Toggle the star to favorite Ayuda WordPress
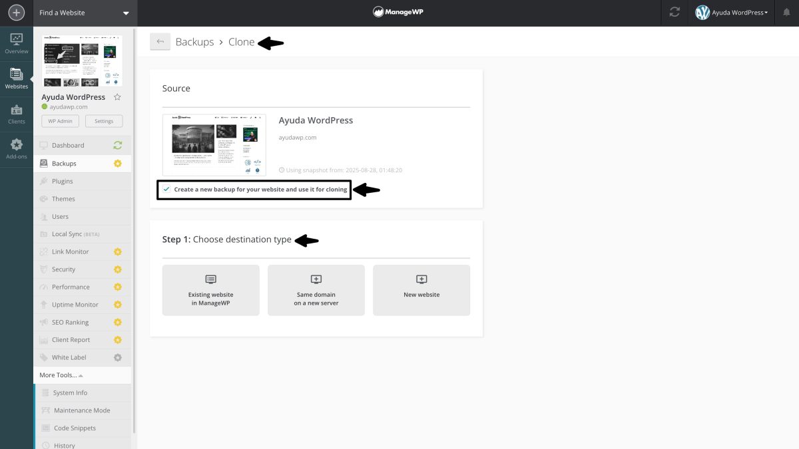This screenshot has width=799, height=449. [117, 96]
